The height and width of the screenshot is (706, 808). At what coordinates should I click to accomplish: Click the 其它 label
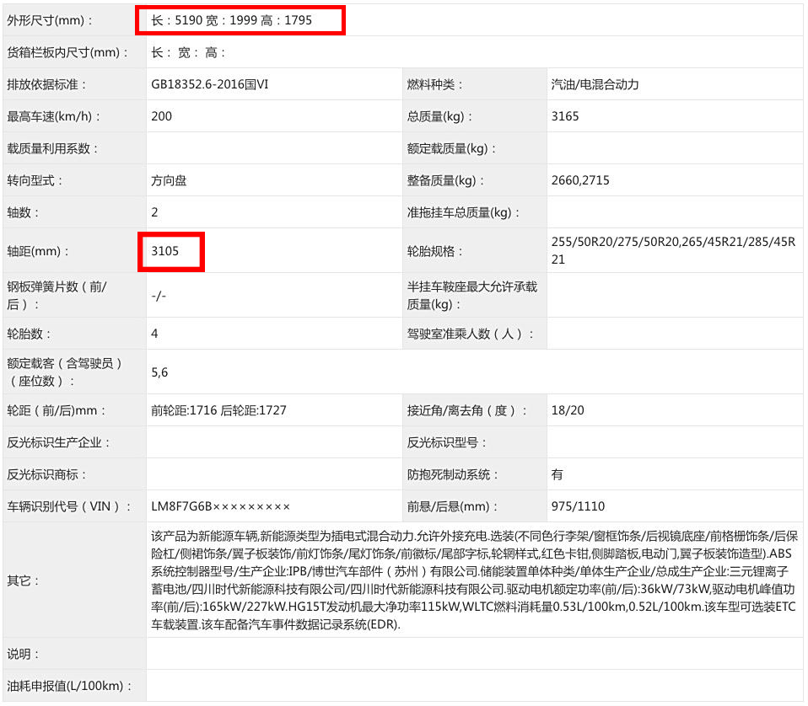23,580
